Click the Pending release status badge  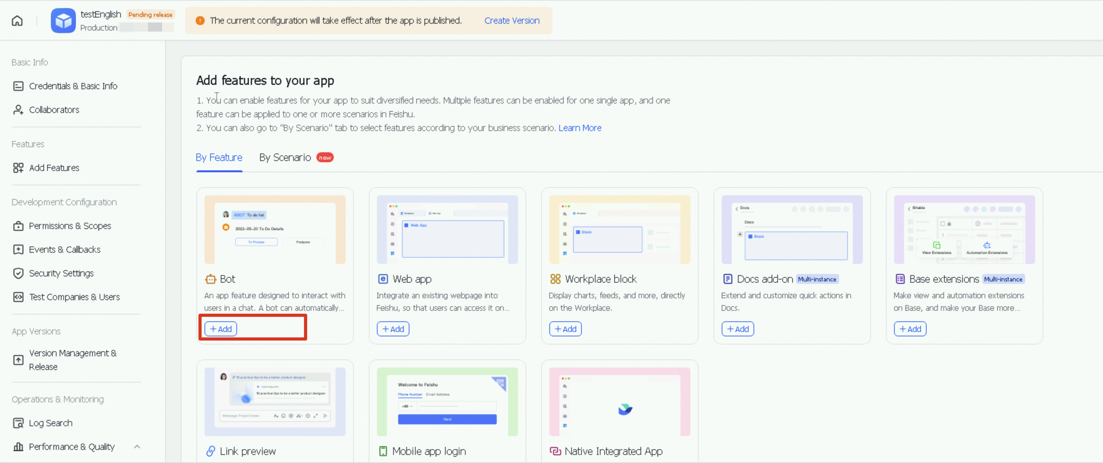150,15
